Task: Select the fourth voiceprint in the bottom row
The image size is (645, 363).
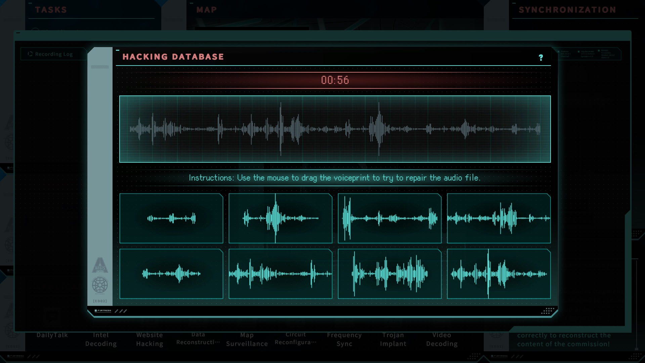Action: click(499, 274)
